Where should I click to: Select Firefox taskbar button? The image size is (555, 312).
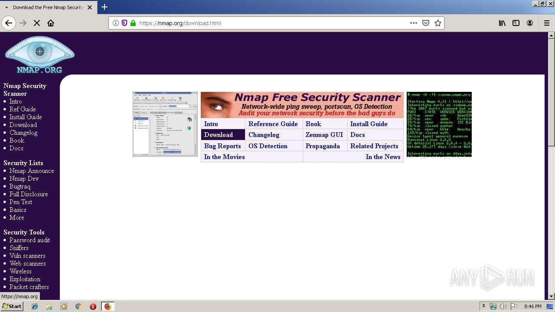pos(108,306)
